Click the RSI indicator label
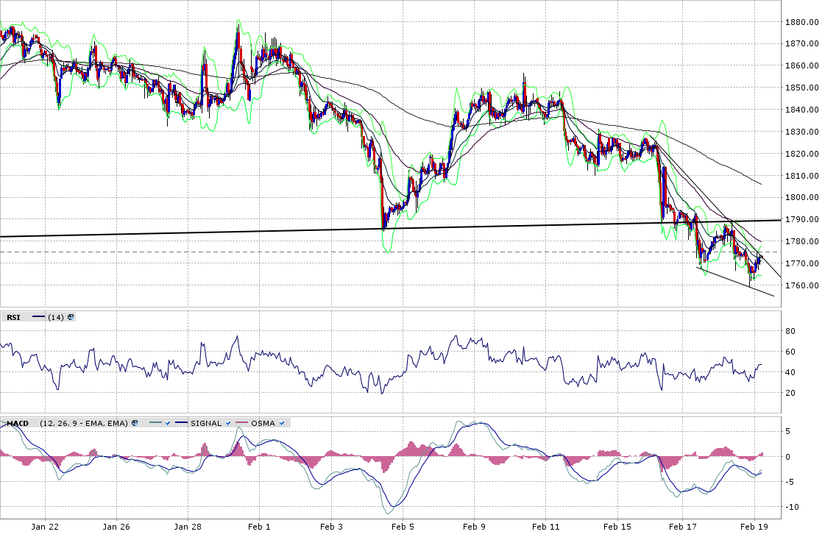This screenshot has height=537, width=825. (13, 317)
